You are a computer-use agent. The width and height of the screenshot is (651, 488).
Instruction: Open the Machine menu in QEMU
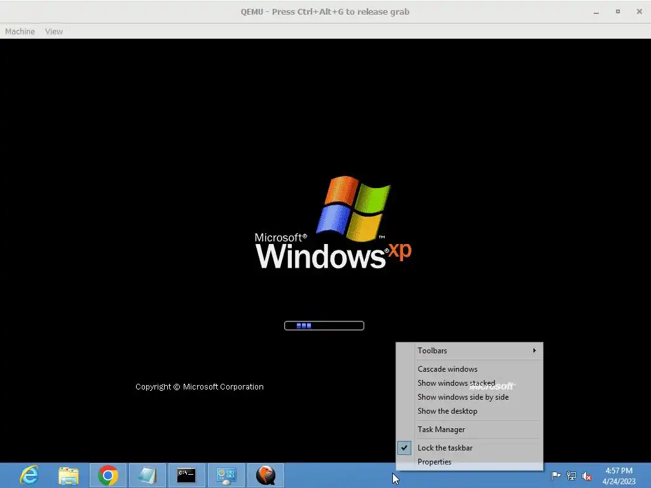[20, 32]
